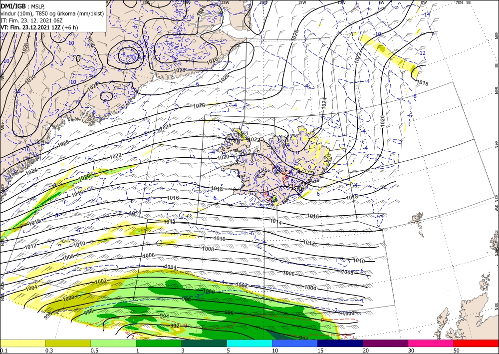The width and height of the screenshot is (499, 354).
Task: Click the pale yellow 0.1 legend swatch
Action: [x=22, y=343]
